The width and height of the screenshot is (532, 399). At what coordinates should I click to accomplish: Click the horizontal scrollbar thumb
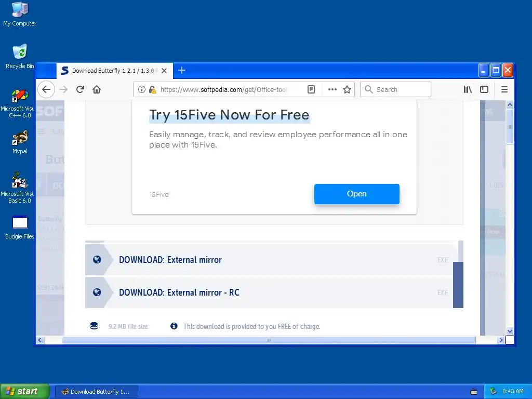tap(269, 340)
